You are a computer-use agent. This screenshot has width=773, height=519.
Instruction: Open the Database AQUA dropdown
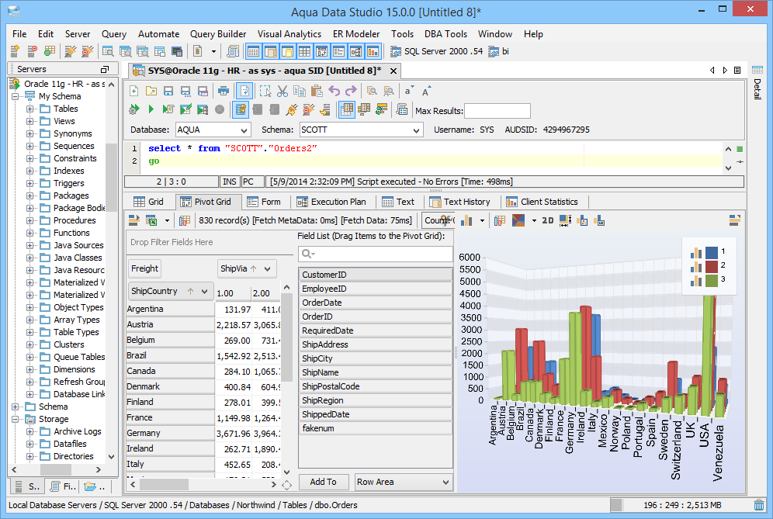click(x=244, y=130)
